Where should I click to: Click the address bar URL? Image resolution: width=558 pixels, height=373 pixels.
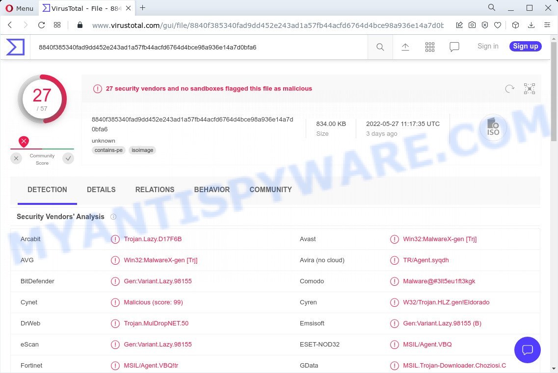[x=267, y=25]
